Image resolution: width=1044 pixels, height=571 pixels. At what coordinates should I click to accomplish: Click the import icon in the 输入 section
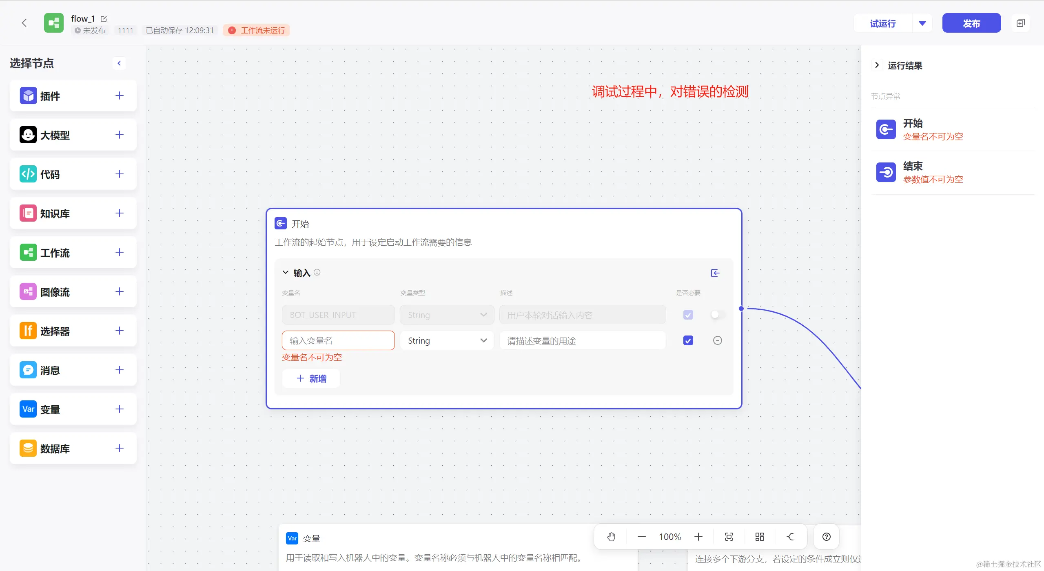coord(715,273)
